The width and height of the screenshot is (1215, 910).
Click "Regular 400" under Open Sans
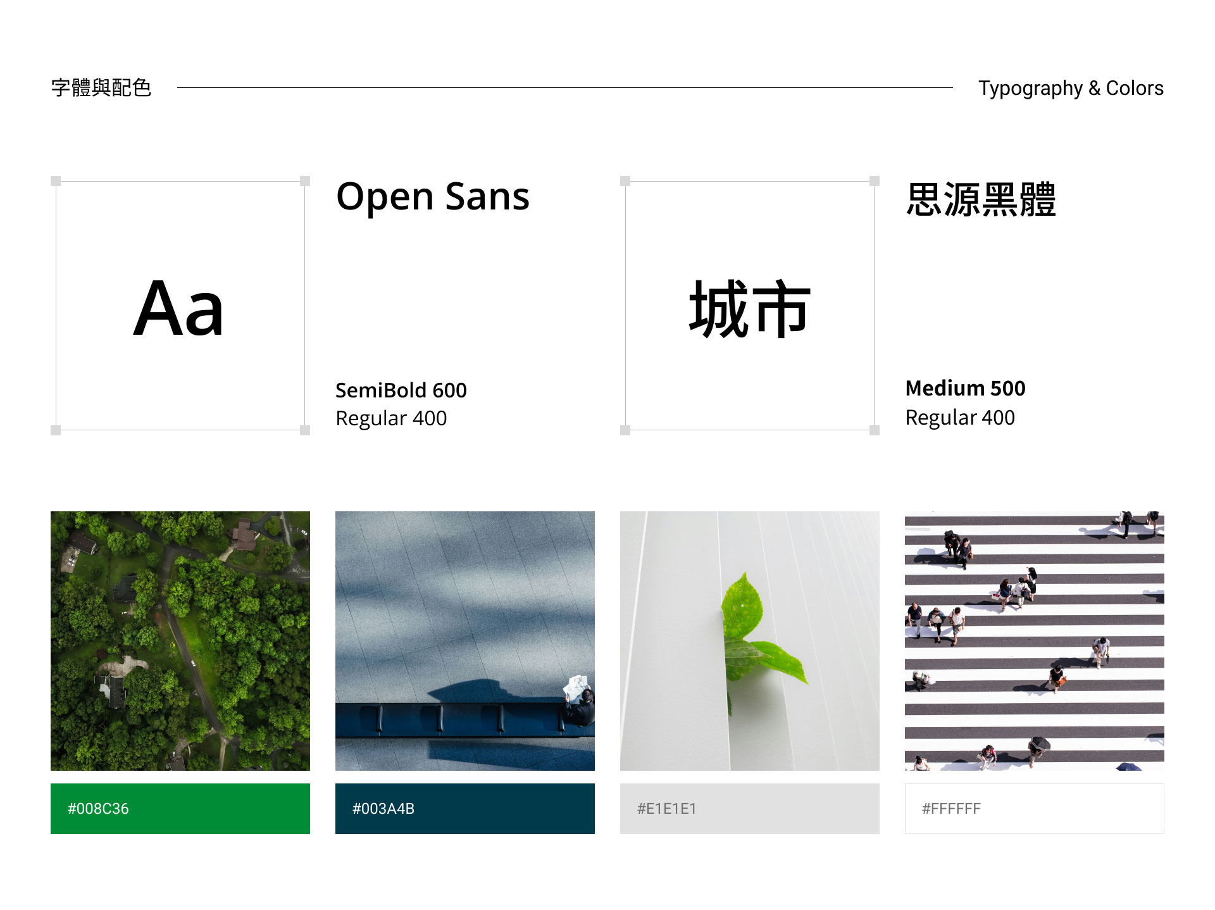click(x=391, y=418)
